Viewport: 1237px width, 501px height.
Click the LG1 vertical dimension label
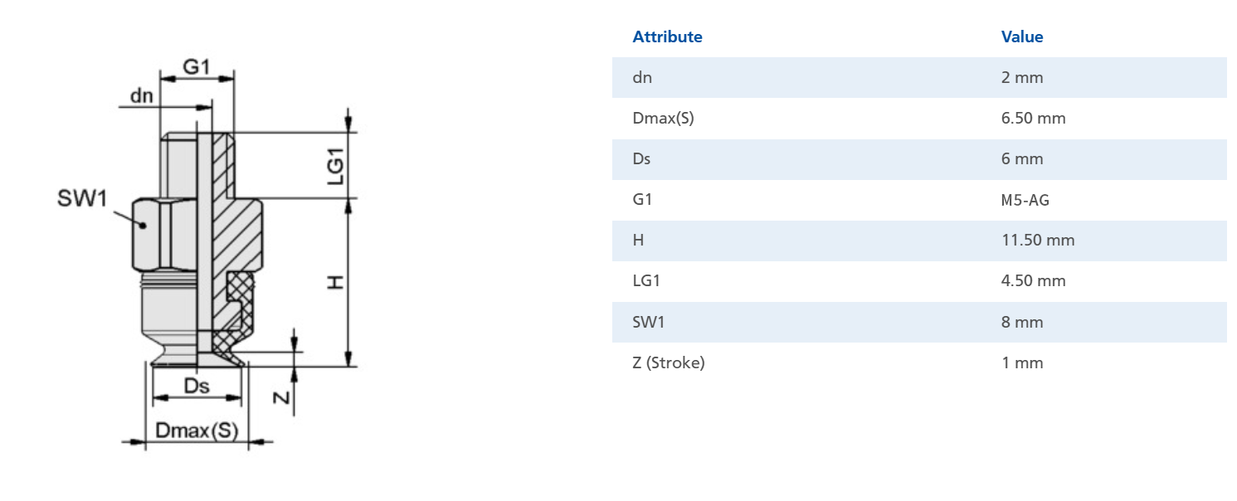point(334,166)
